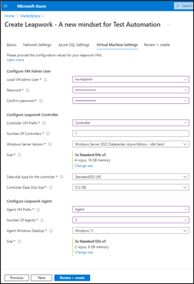Expand the Controller Data Disk Size dropdown
This screenshot has height=284, width=194.
(131, 187)
